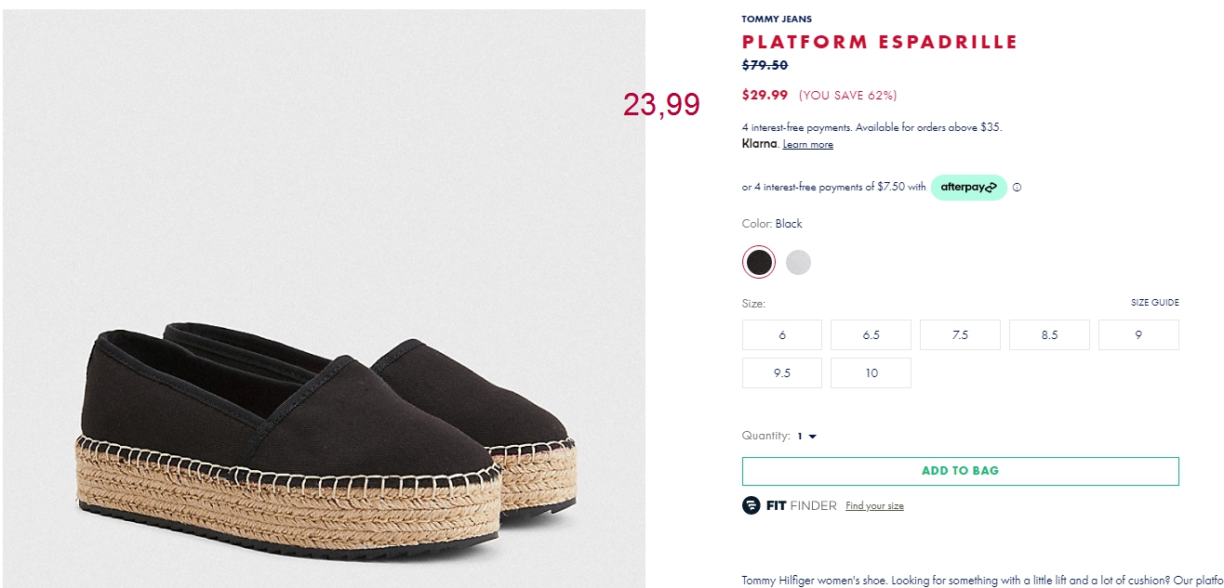
Task: Choose size 7.5
Action: [960, 334]
